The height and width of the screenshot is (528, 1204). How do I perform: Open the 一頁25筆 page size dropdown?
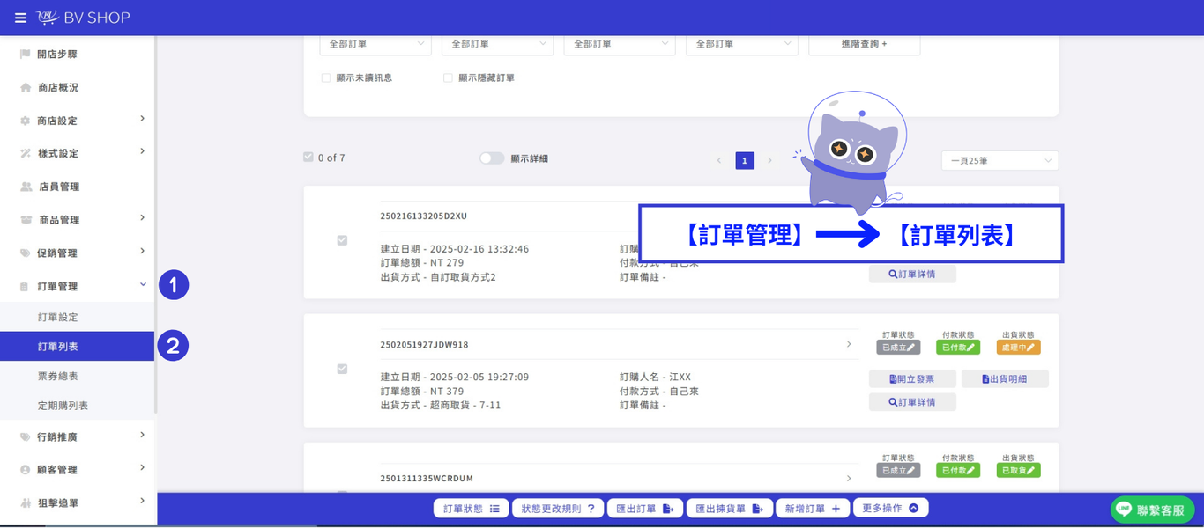pyautogui.click(x=1000, y=161)
